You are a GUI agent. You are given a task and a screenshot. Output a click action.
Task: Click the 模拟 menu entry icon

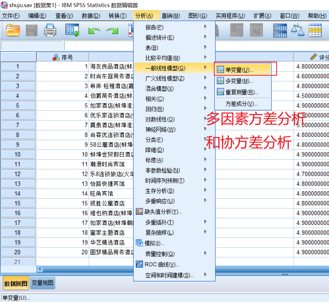coord(139,243)
